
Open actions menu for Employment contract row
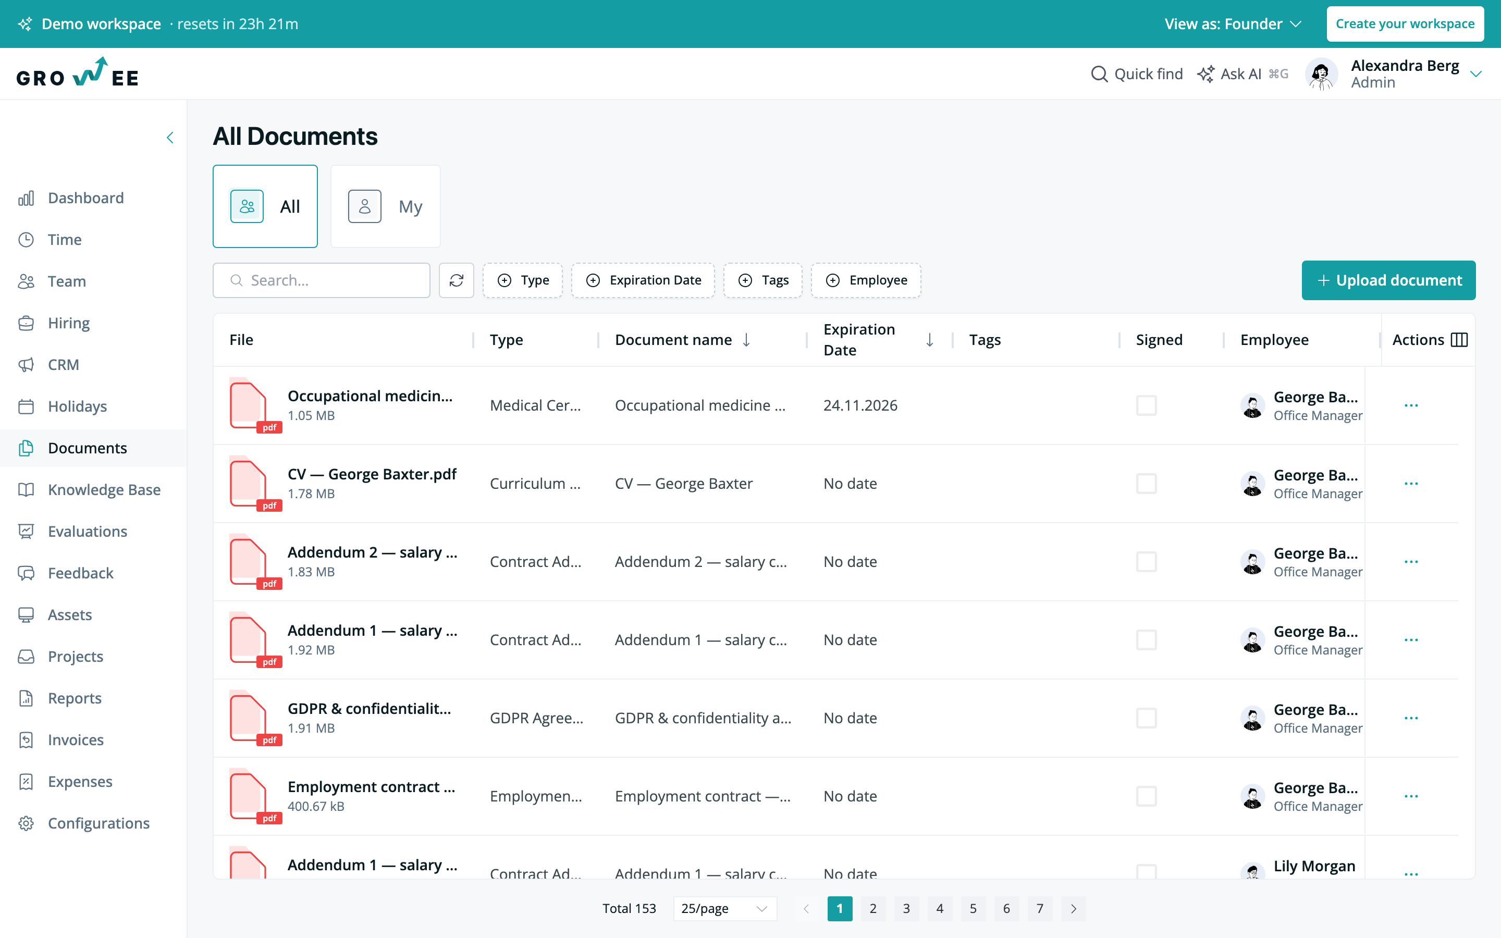1411,797
